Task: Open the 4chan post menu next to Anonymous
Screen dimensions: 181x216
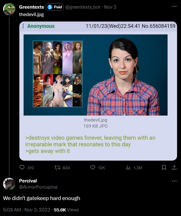Action: 23,26
